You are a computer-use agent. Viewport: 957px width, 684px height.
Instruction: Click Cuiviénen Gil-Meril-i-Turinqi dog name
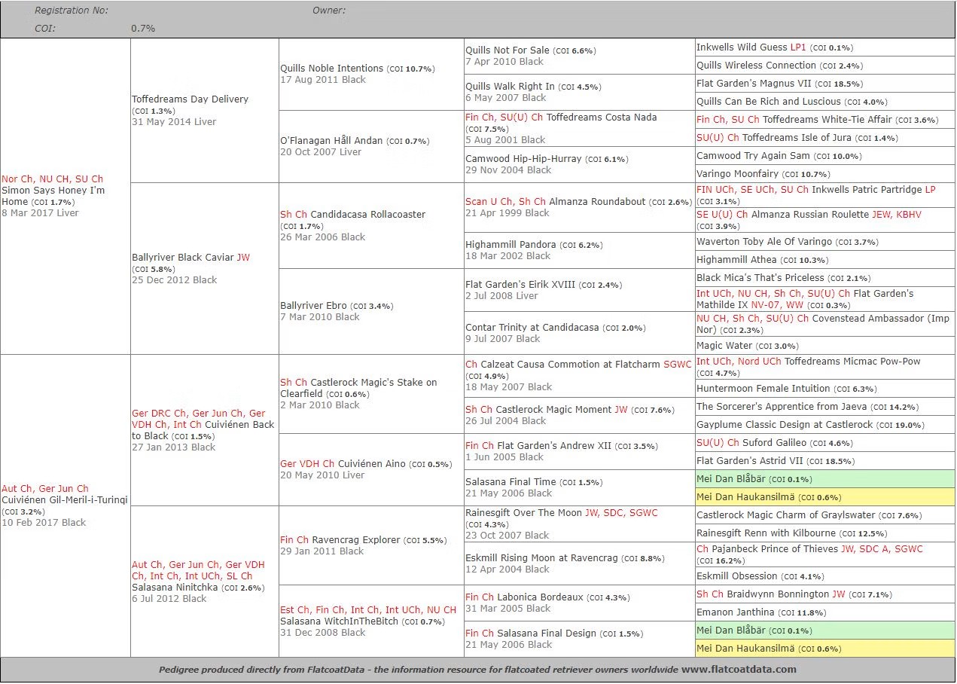[x=65, y=499]
